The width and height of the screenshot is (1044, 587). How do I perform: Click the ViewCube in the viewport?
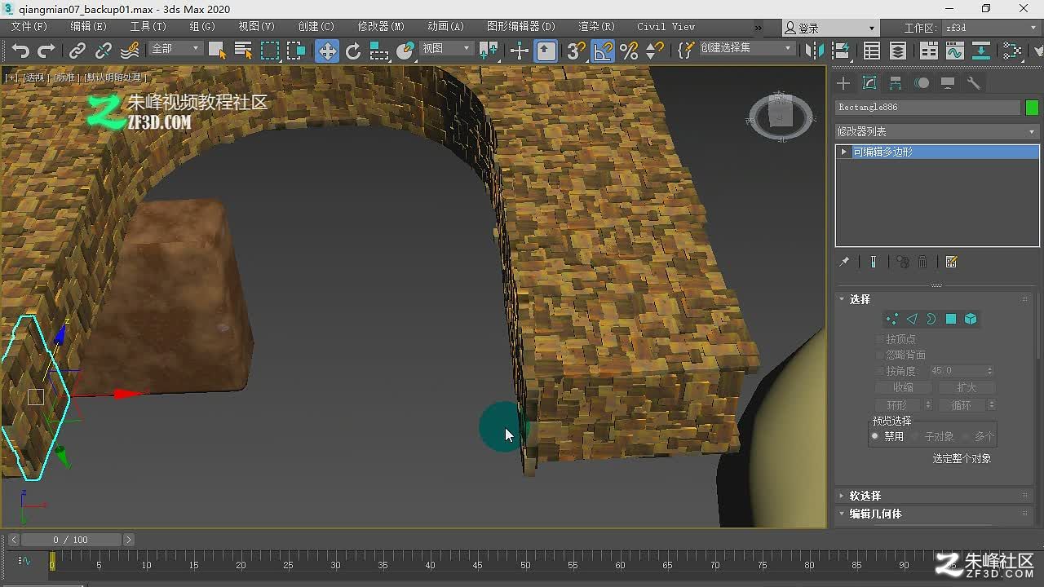[x=781, y=117]
